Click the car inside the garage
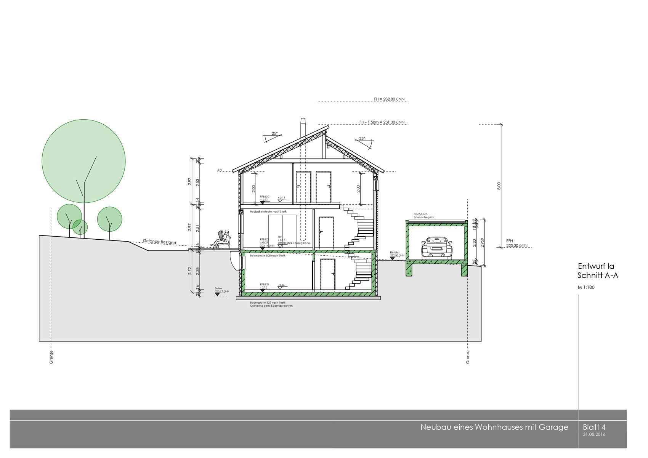The width and height of the screenshot is (648, 458). point(436,248)
